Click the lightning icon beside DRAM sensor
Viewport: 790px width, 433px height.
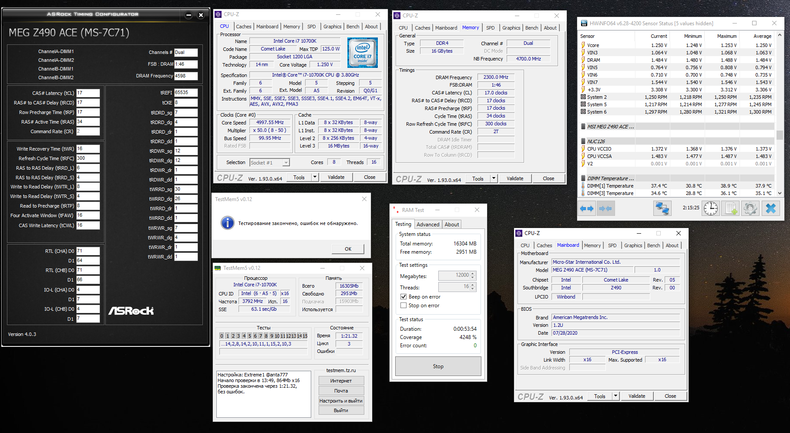coord(583,60)
